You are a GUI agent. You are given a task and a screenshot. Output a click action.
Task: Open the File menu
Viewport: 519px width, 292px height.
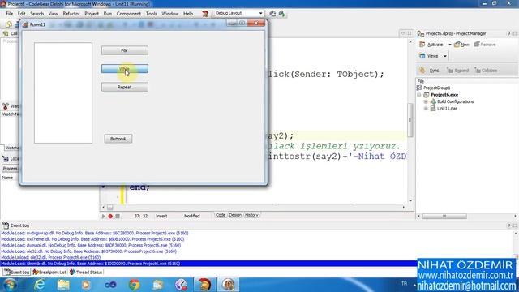(9, 14)
